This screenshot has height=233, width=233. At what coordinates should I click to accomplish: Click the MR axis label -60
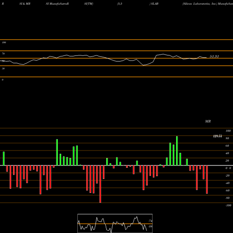tap(227, 191)
